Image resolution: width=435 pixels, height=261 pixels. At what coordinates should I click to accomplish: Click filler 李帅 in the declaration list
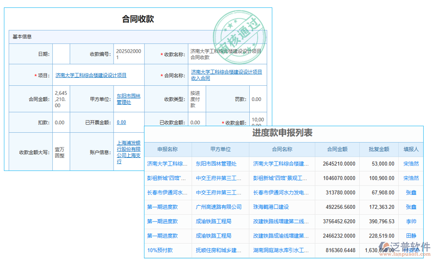411,221
